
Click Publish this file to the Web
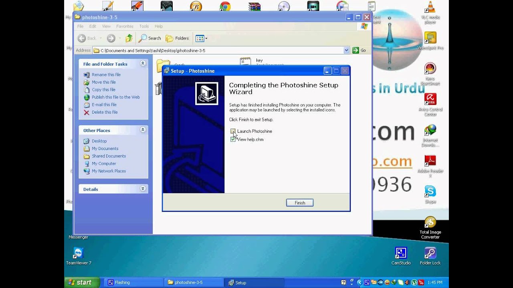(116, 97)
